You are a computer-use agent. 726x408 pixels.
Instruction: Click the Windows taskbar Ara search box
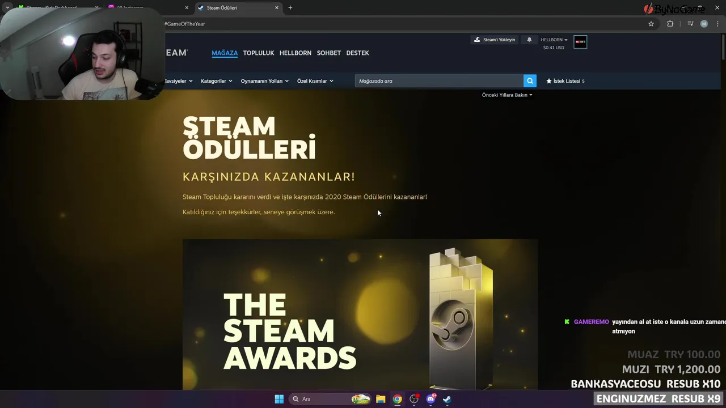pyautogui.click(x=329, y=399)
